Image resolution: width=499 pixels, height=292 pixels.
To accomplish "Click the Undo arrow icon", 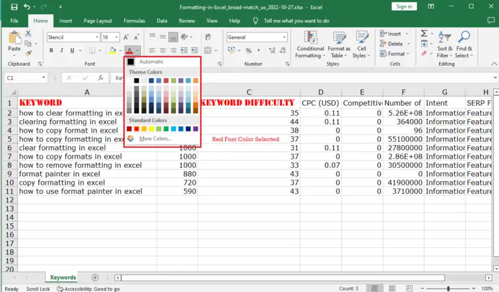I will point(27,7).
